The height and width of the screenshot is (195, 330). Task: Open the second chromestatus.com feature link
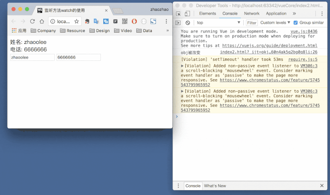pyautogui.click(x=270, y=105)
